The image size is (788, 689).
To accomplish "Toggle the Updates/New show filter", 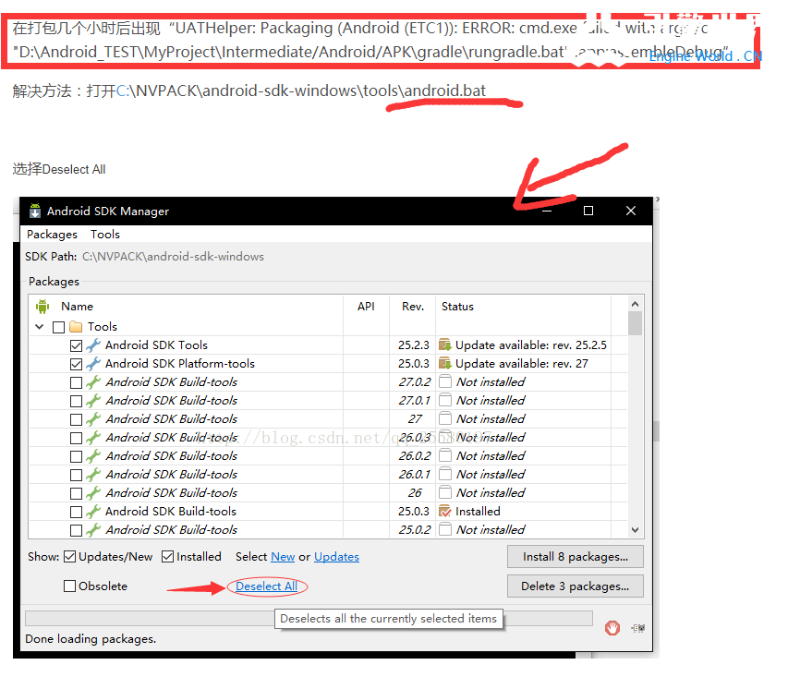I will pos(70,557).
